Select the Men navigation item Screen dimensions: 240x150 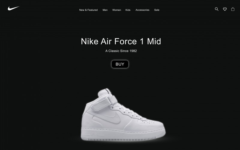coord(105,10)
